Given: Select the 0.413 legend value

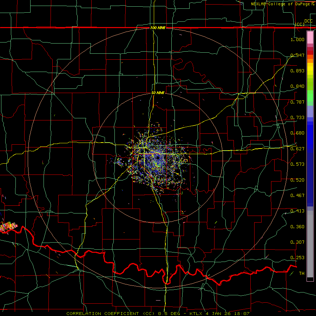Looking at the screenshot, I should pos(297,211).
